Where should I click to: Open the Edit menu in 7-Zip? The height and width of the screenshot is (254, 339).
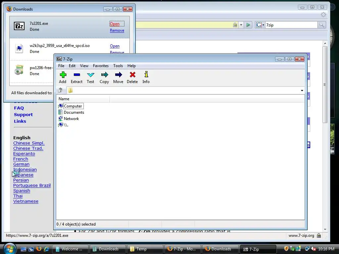point(72,66)
